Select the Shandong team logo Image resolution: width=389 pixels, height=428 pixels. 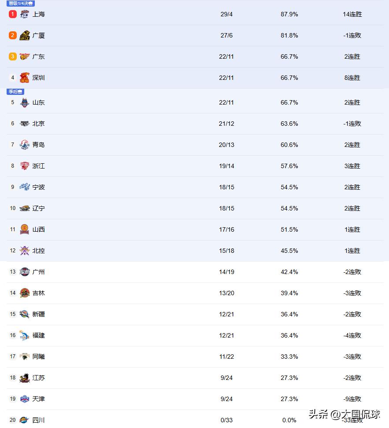coord(25,102)
